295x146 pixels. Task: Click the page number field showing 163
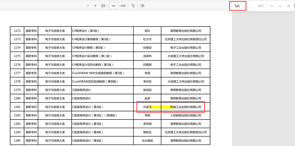(113, 6)
